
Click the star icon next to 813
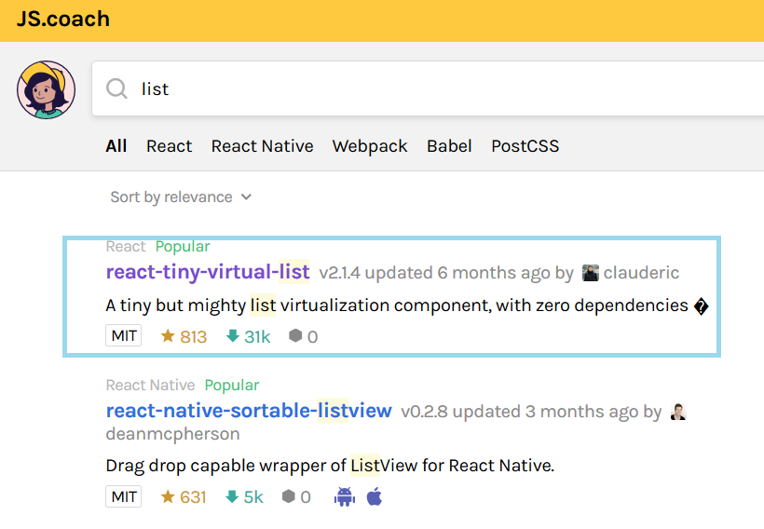tap(168, 335)
